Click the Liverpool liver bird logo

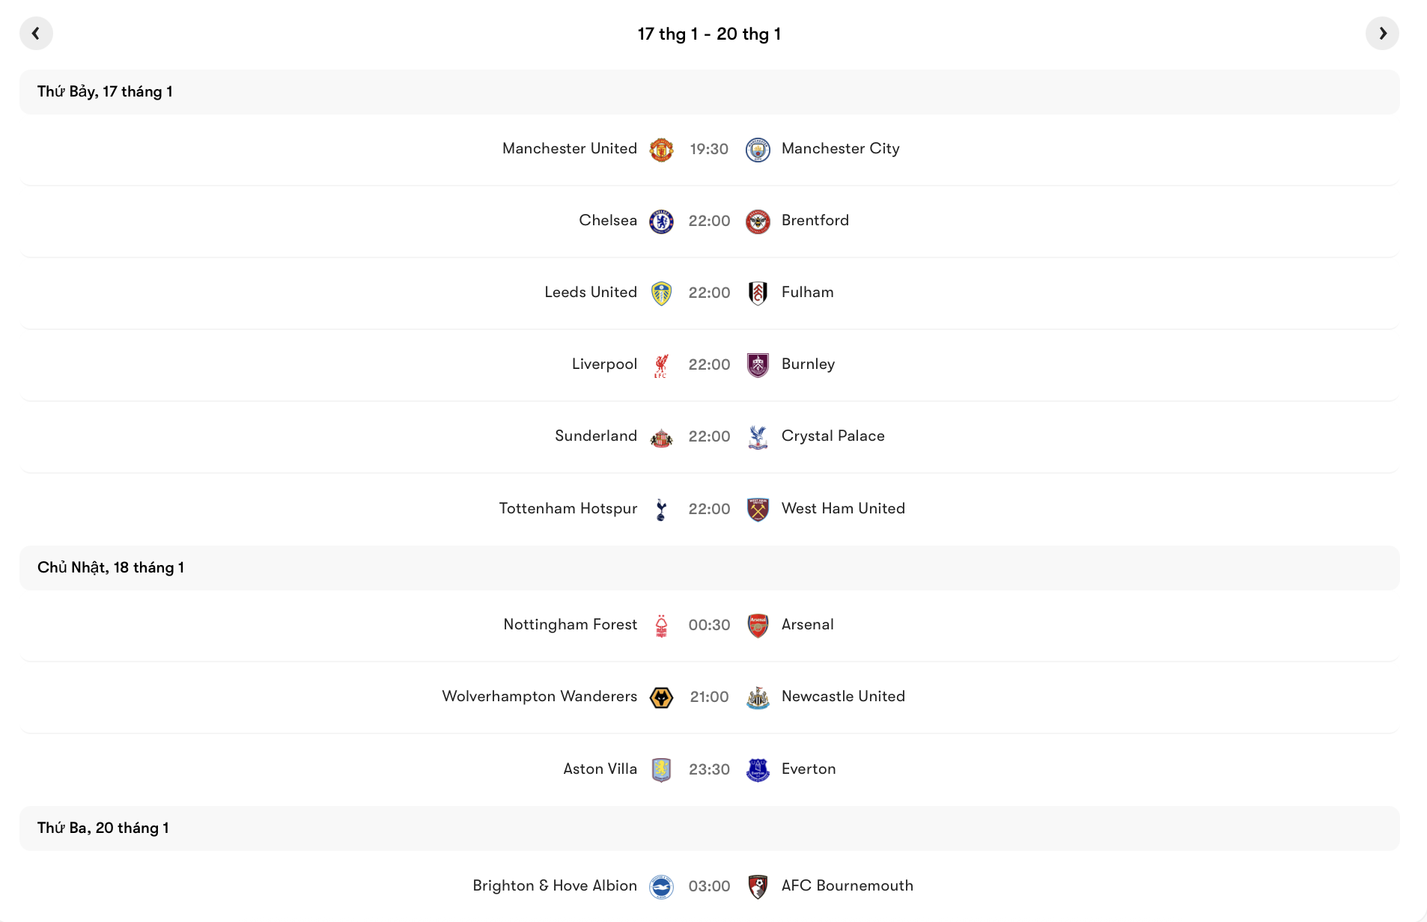coord(662,364)
